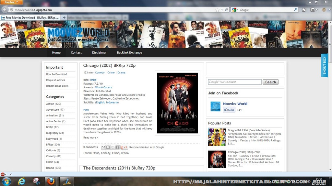Open the Bollywood (1) category
This screenshot has height=186, width=332.
click(54, 139)
